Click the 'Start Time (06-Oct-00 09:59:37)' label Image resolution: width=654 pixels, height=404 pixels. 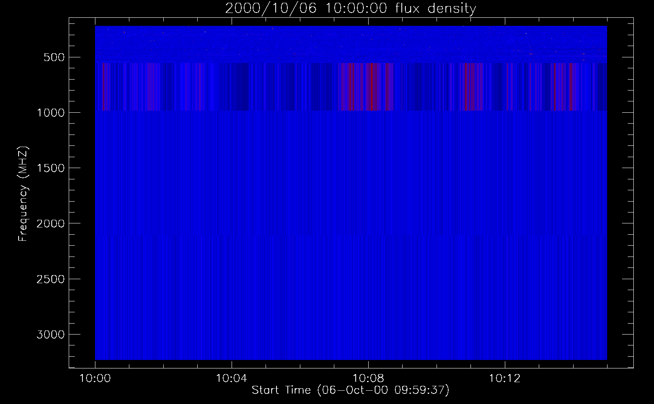tap(350, 390)
